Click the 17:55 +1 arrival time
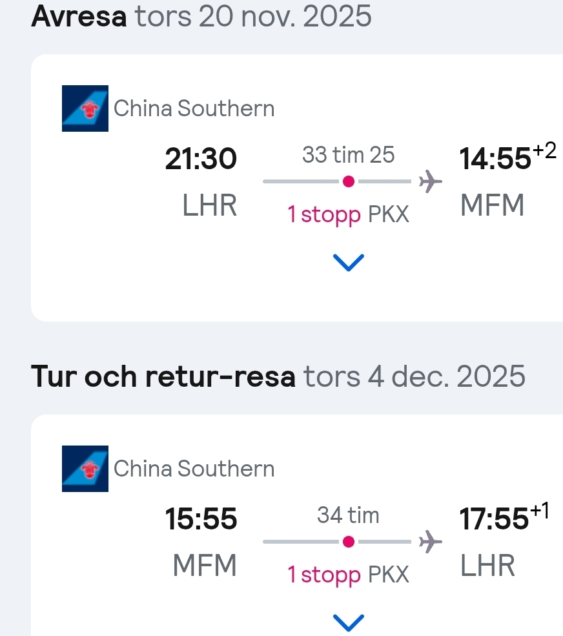563x636 pixels. (x=504, y=517)
